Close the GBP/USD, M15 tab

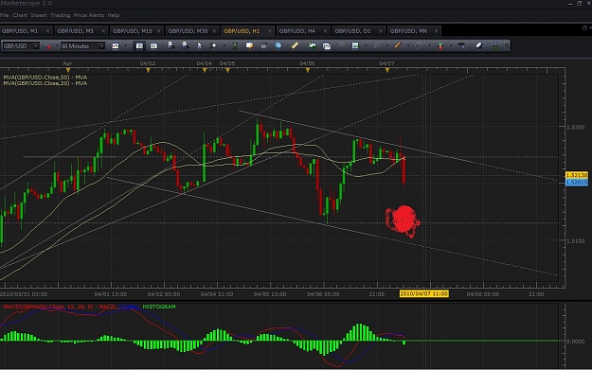158,31
